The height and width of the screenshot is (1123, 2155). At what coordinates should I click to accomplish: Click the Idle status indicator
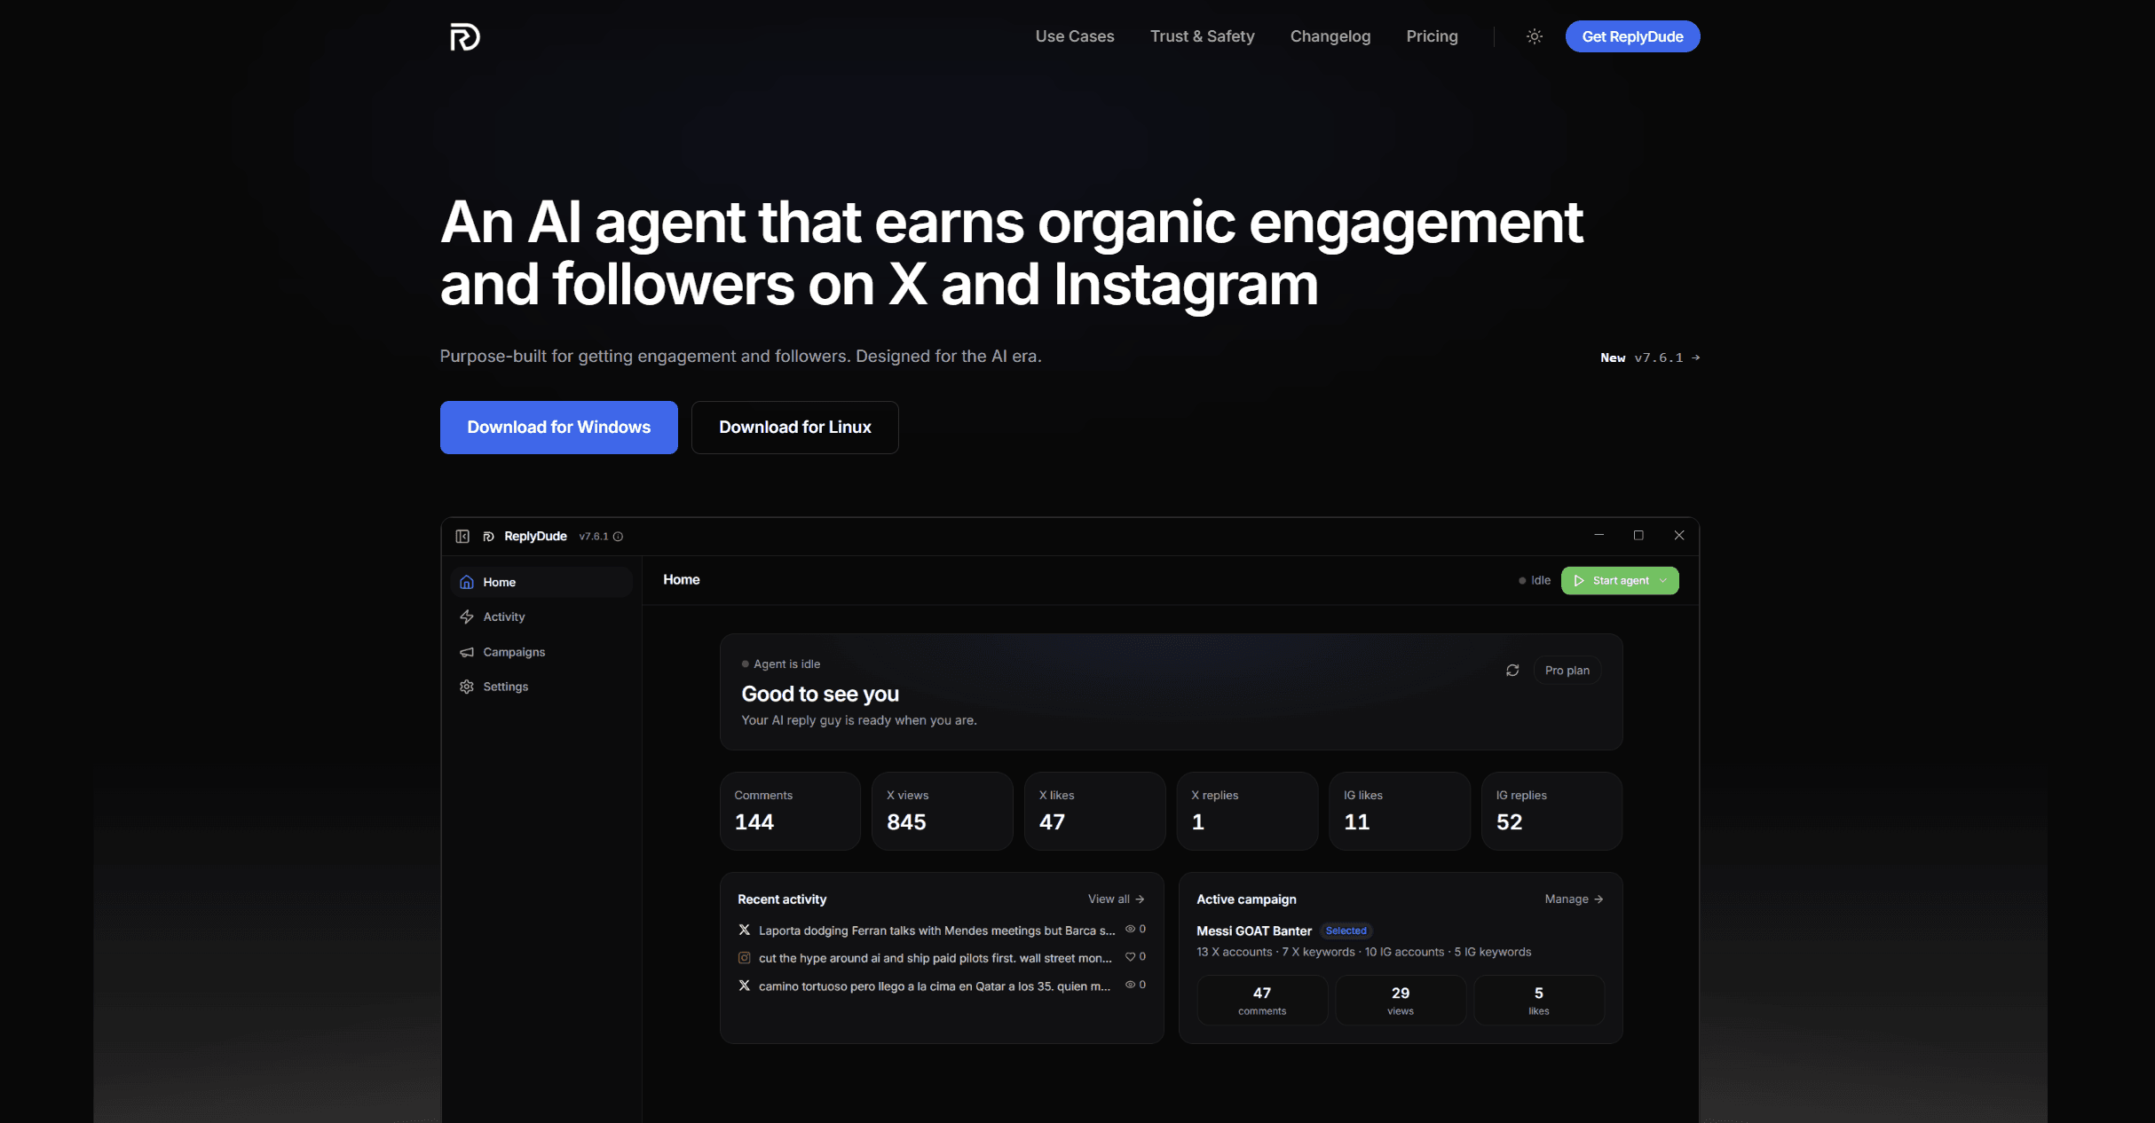pos(1535,580)
